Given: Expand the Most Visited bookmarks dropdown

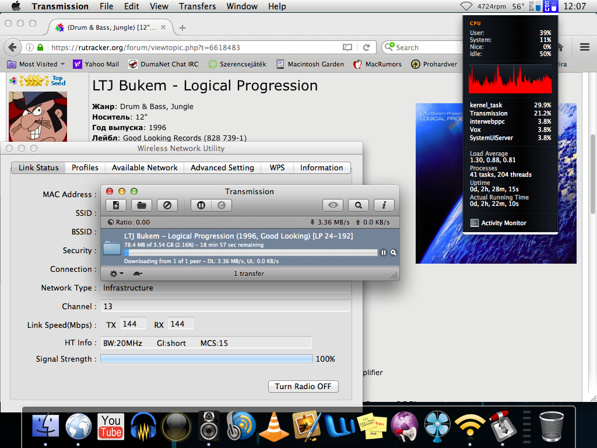Looking at the screenshot, I should click(37, 64).
